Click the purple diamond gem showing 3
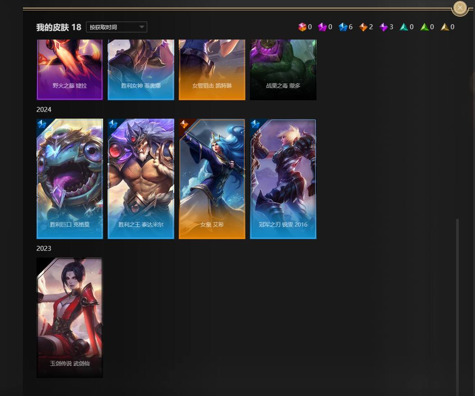The width and height of the screenshot is (475, 396). pos(384,27)
